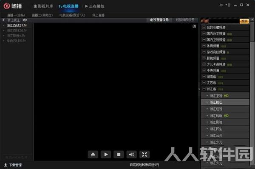The width and height of the screenshot is (255, 169).
Task: Toggle the volume speaker button
Action: 132,155
